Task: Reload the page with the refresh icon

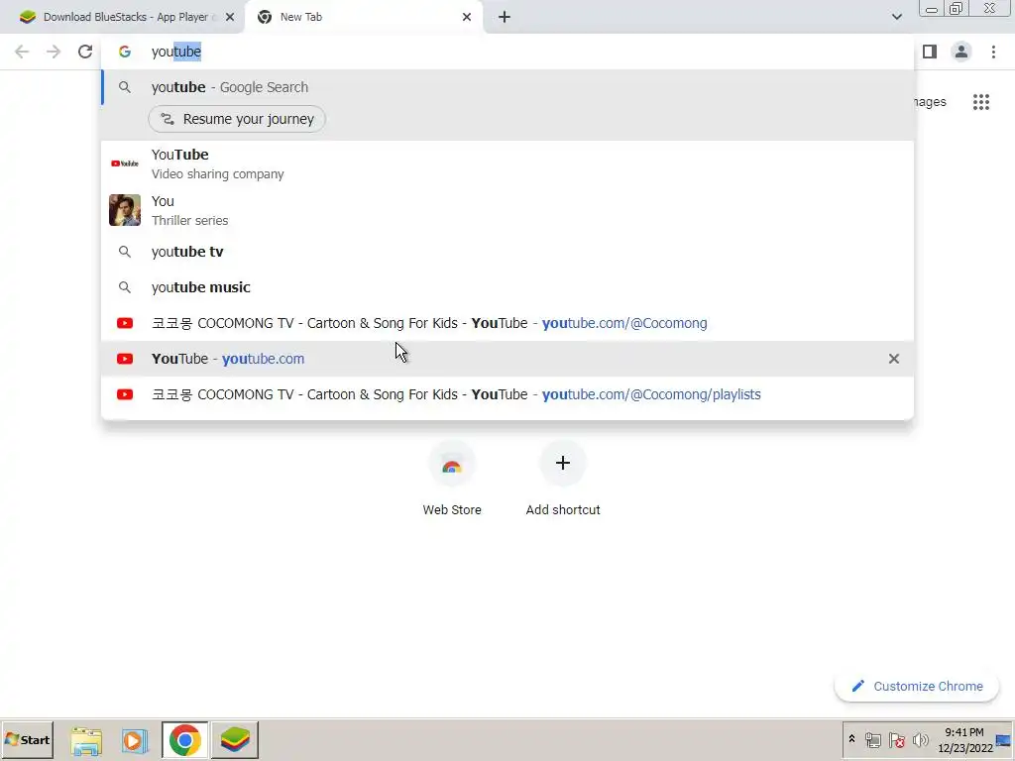Action: point(85,52)
